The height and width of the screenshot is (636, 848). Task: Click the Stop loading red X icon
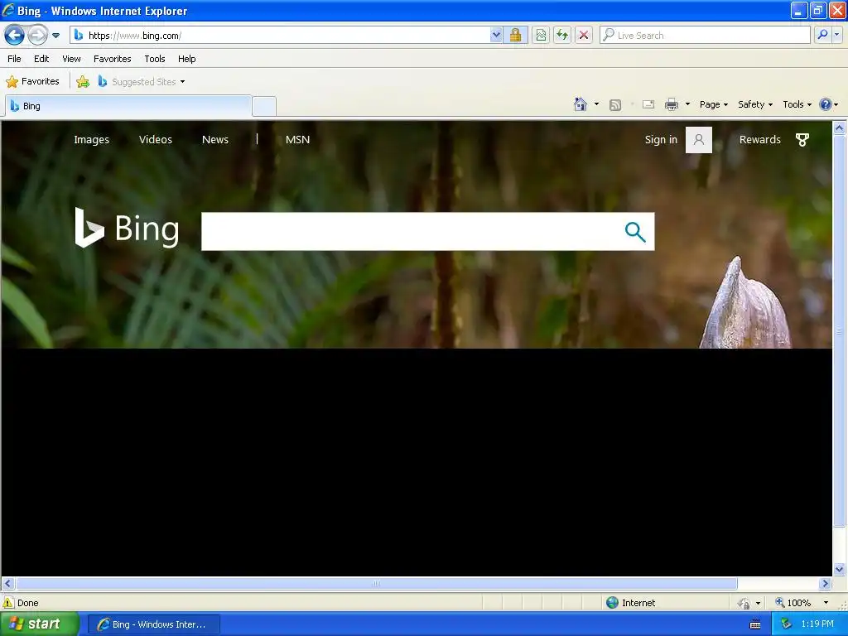[584, 36]
